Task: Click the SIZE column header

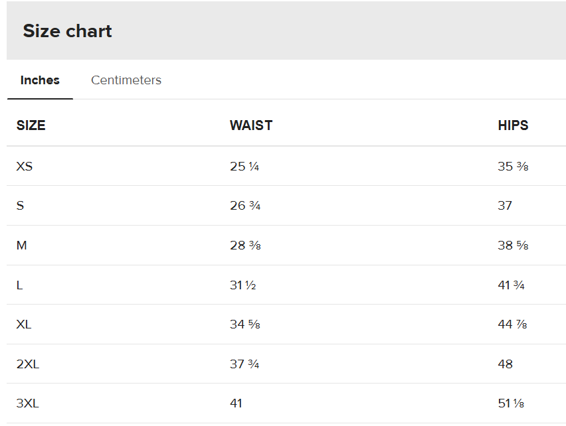Action: click(x=31, y=125)
